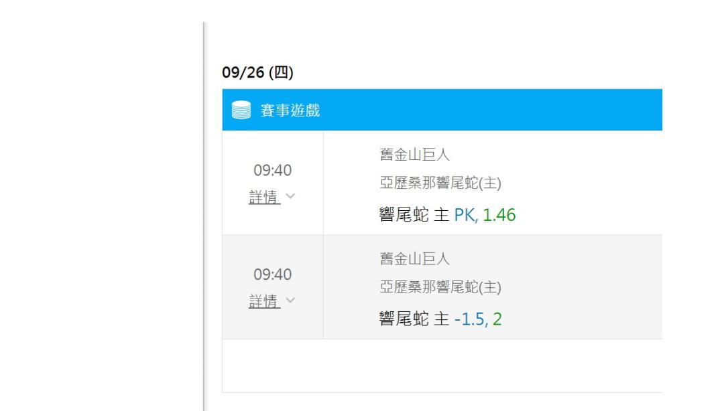Click the green 1.46 odds value
724x411 pixels.
click(499, 215)
